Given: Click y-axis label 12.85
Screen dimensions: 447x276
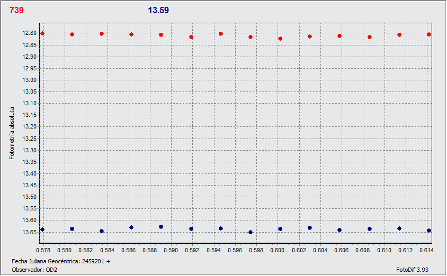Looking at the screenshot, I should tap(30, 45).
